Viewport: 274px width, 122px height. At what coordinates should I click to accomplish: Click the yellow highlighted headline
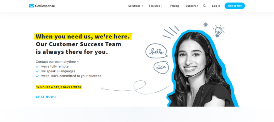click(83, 37)
